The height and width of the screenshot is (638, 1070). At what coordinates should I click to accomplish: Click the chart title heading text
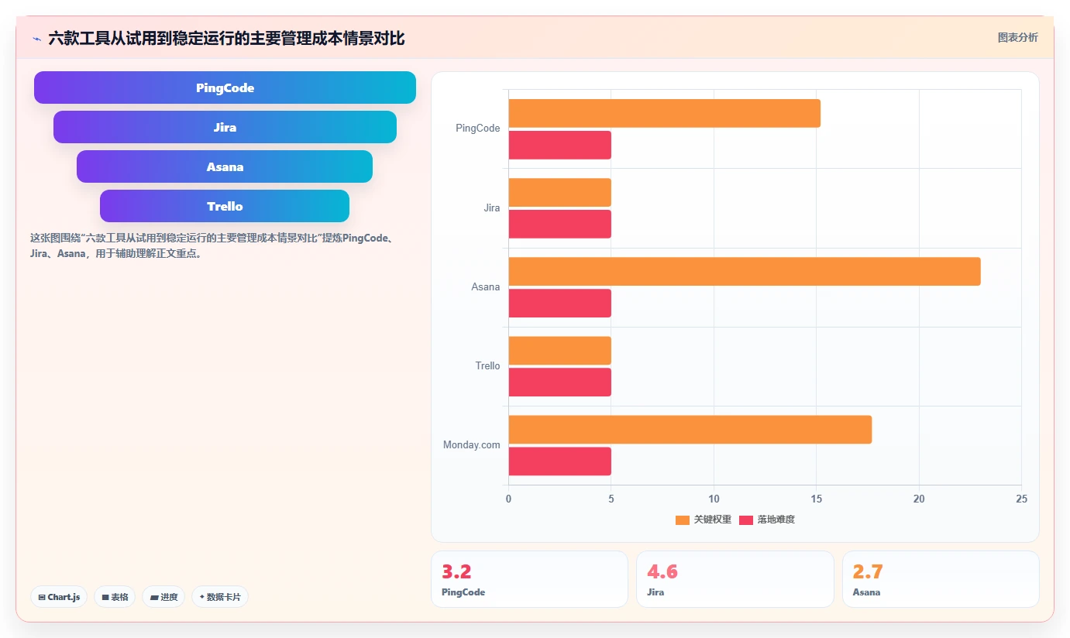[x=226, y=38]
